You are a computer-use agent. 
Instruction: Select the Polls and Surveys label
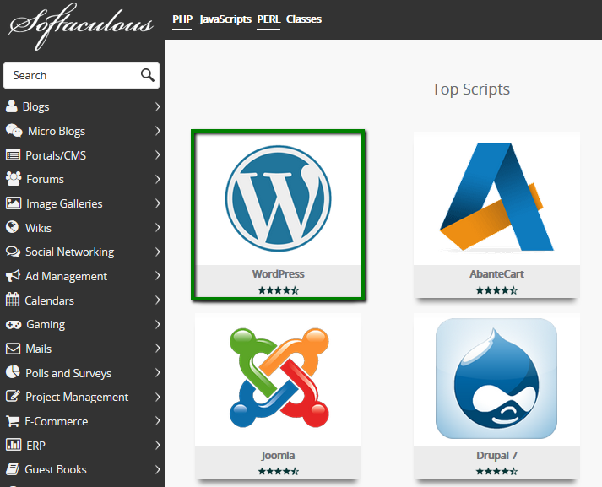[68, 373]
